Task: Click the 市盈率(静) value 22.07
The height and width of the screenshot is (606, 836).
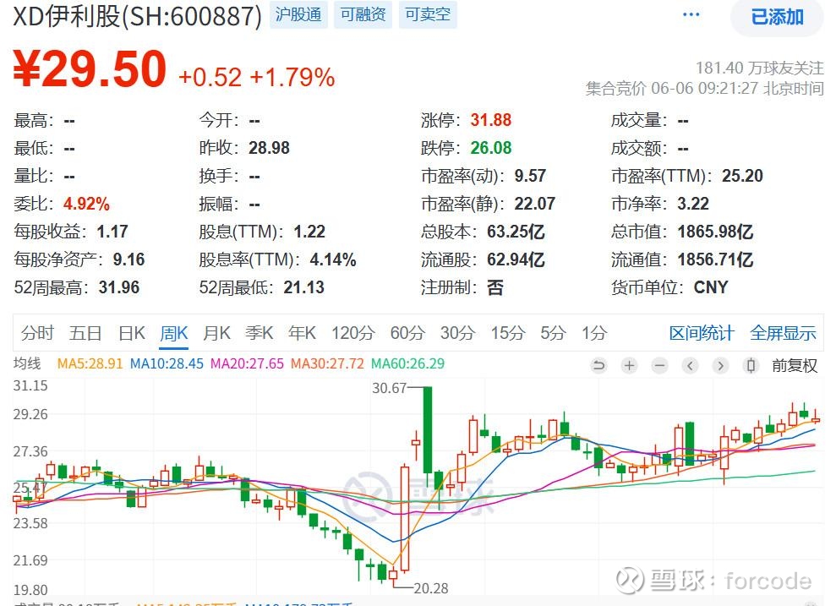Action: (x=534, y=204)
